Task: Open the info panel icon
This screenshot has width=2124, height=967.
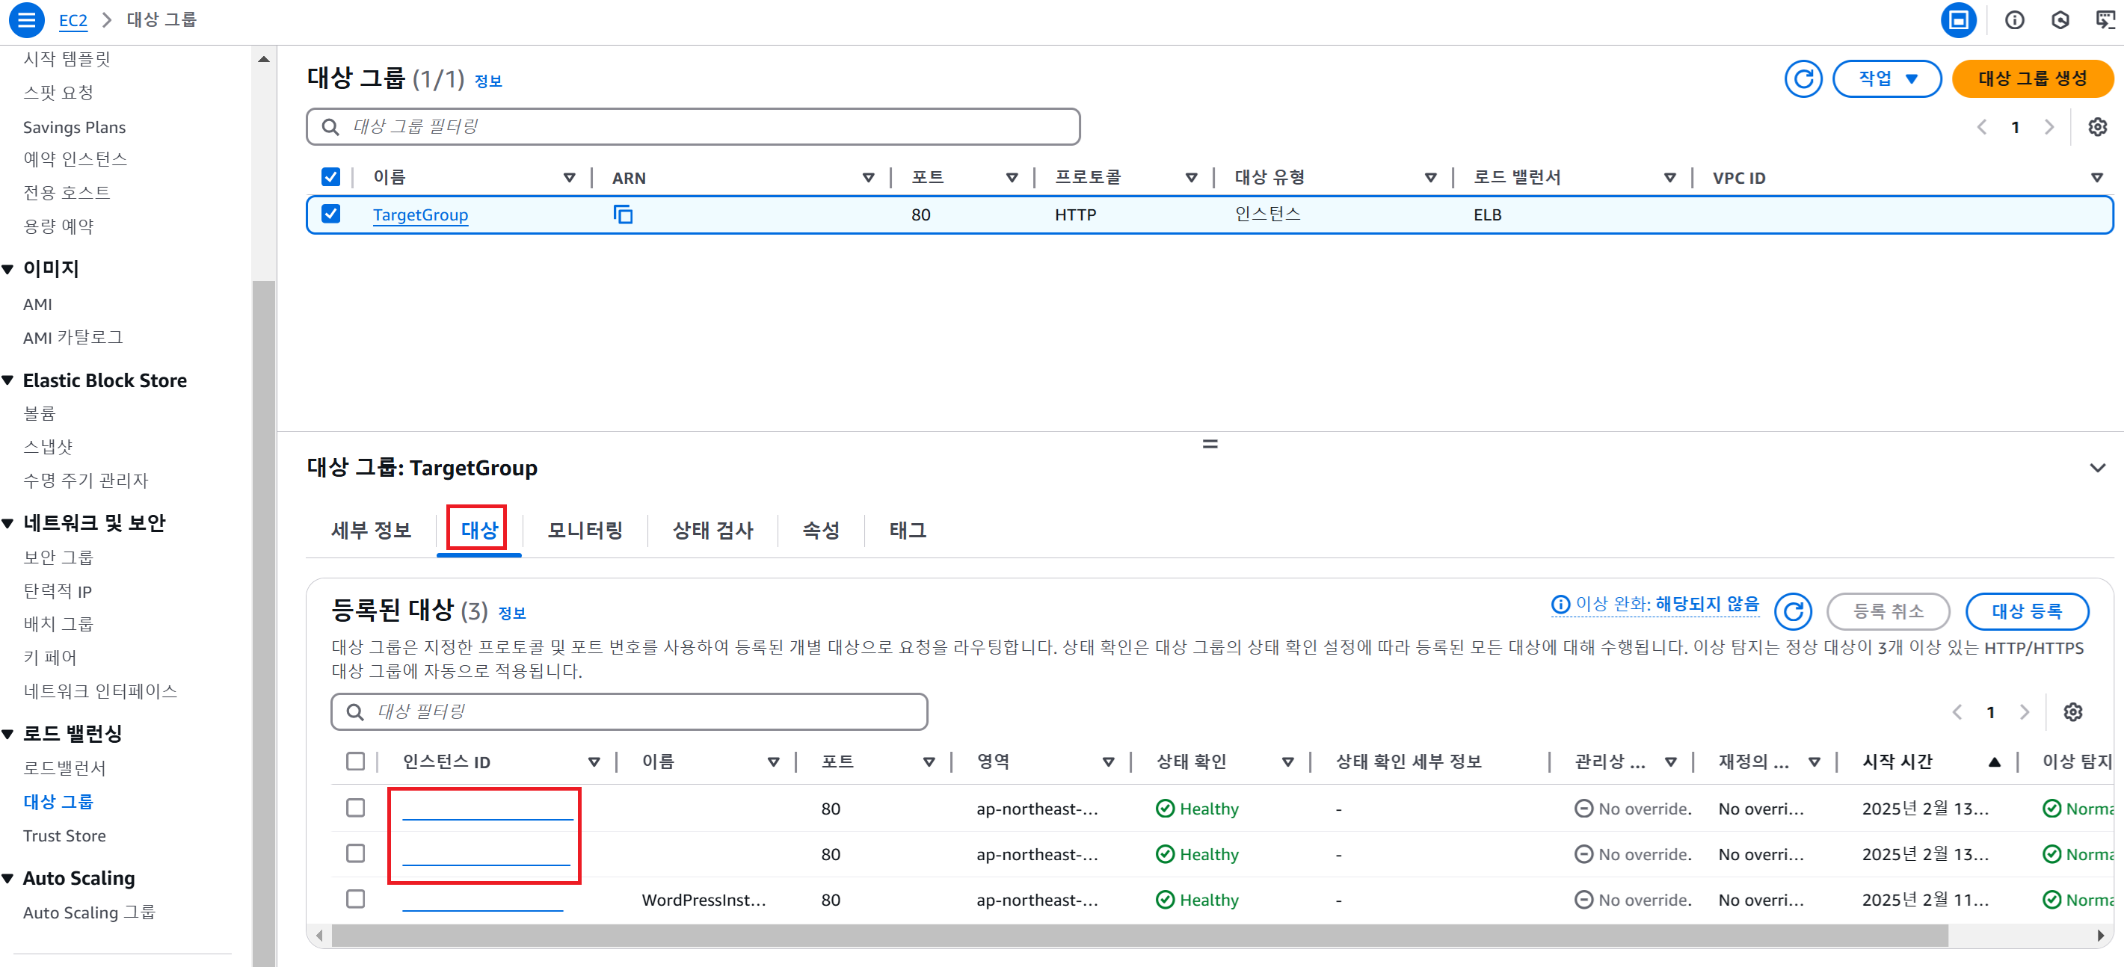Action: click(x=2014, y=19)
